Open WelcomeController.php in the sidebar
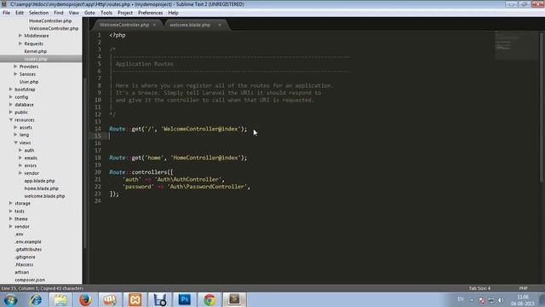 [x=54, y=28]
